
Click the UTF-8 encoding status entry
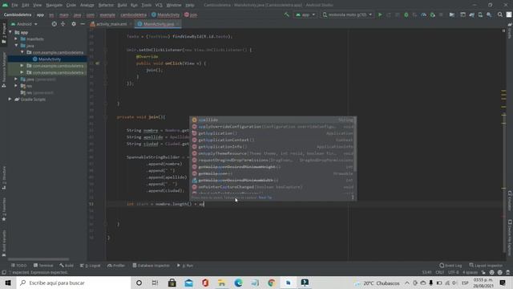pos(453,272)
